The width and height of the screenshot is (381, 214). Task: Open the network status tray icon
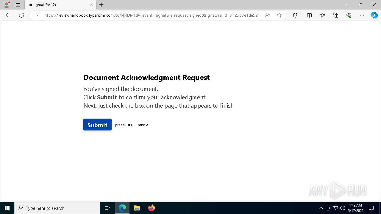[x=335, y=208]
